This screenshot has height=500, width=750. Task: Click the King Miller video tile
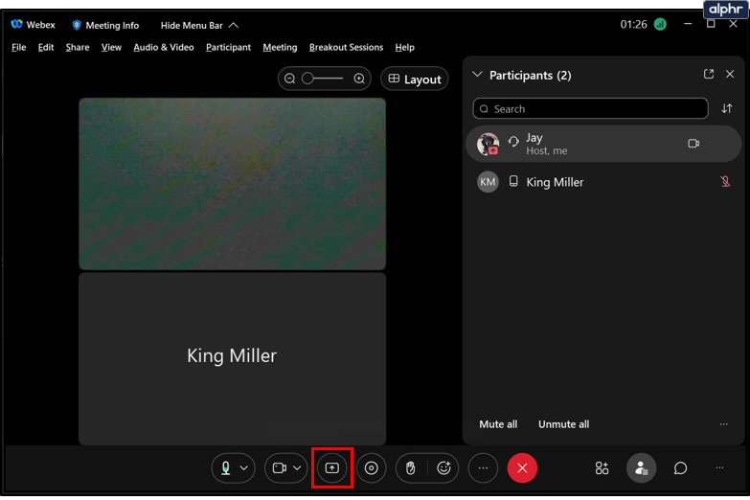pos(232,358)
